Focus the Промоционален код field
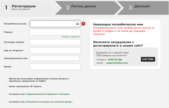This screenshot has width=169, height=108. tap(55, 58)
